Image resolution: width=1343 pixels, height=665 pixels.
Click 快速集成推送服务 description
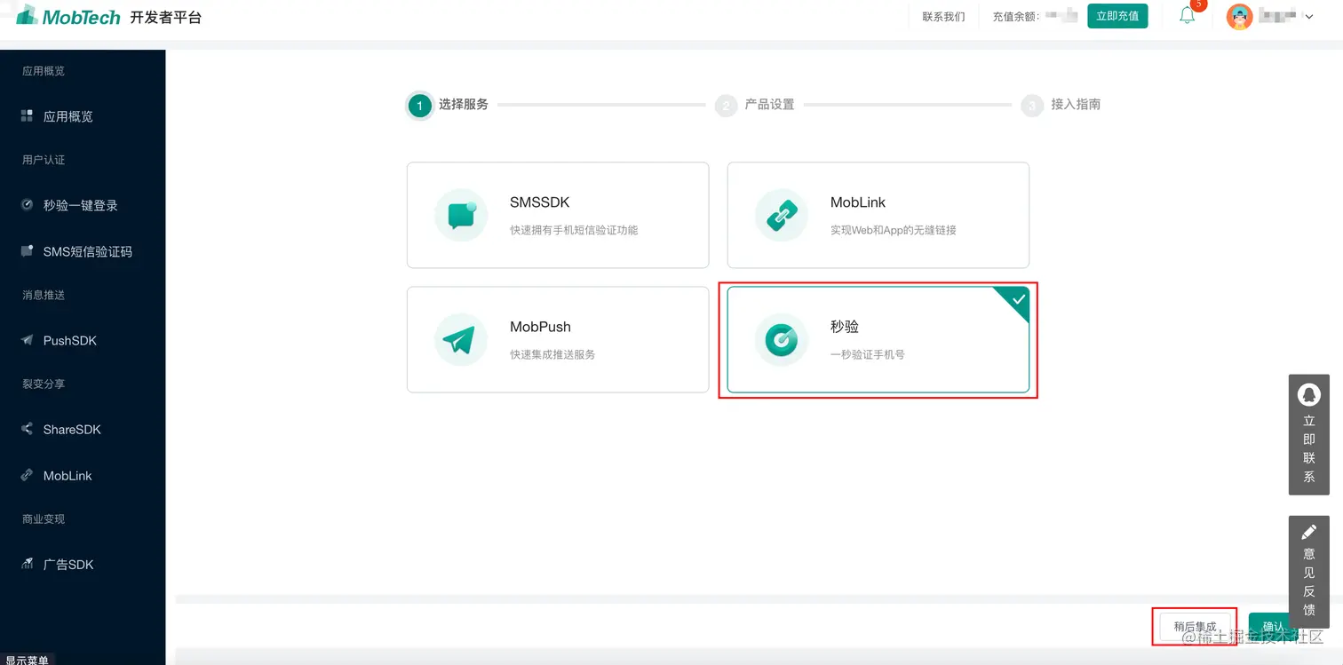(x=552, y=354)
